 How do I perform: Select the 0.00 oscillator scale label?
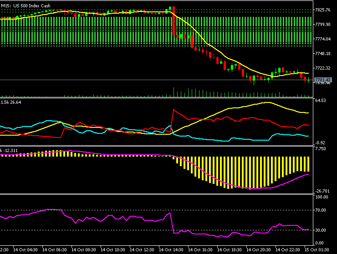point(319,243)
